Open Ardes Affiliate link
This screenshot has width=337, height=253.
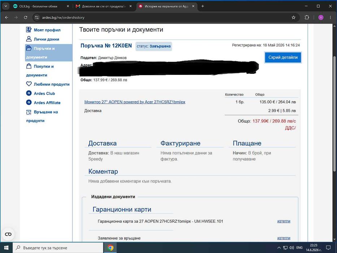(x=47, y=103)
